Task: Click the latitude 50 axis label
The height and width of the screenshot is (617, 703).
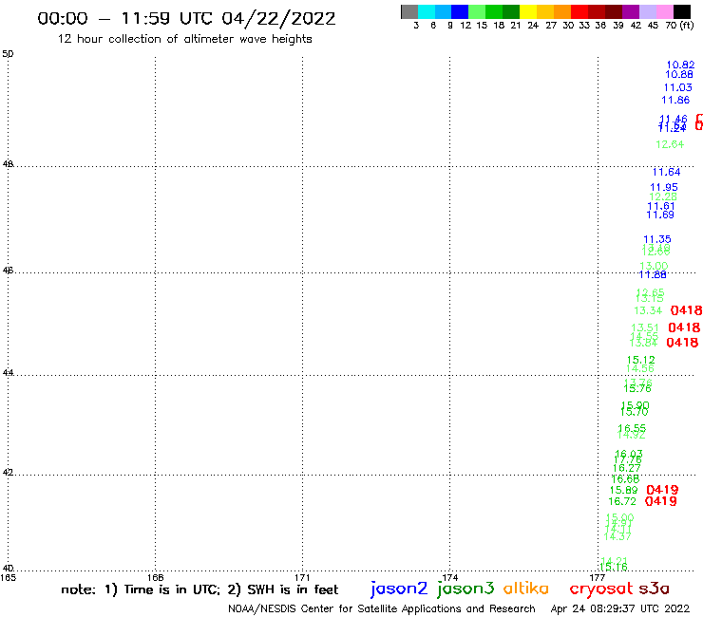Action: pos(8,54)
